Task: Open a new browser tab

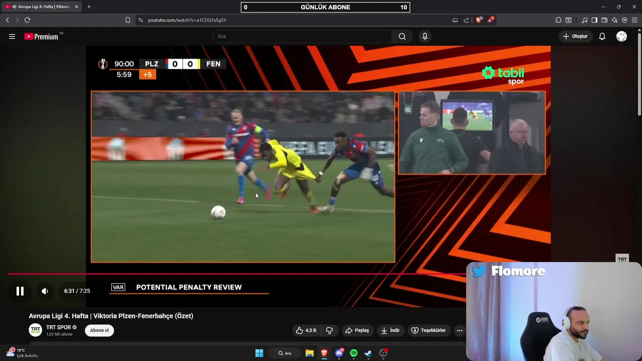Action: tap(89, 7)
